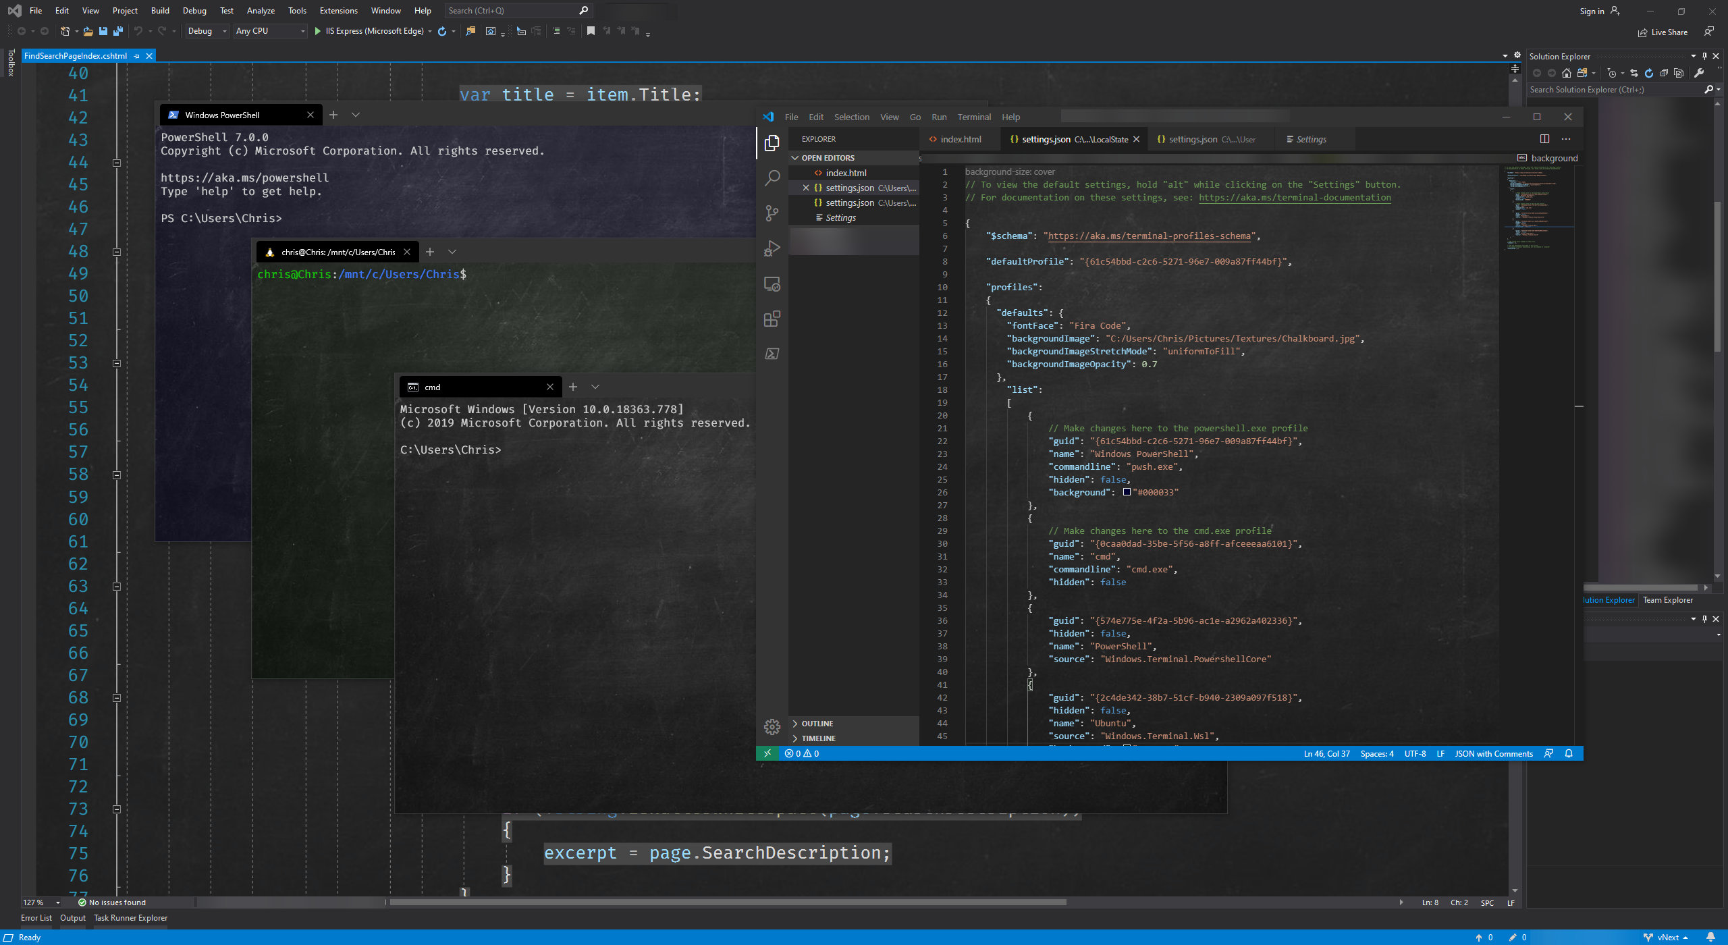Image resolution: width=1728 pixels, height=945 pixels.
Task: Click Spaces: 4 indentation in VS Code status bar
Action: click(1377, 753)
